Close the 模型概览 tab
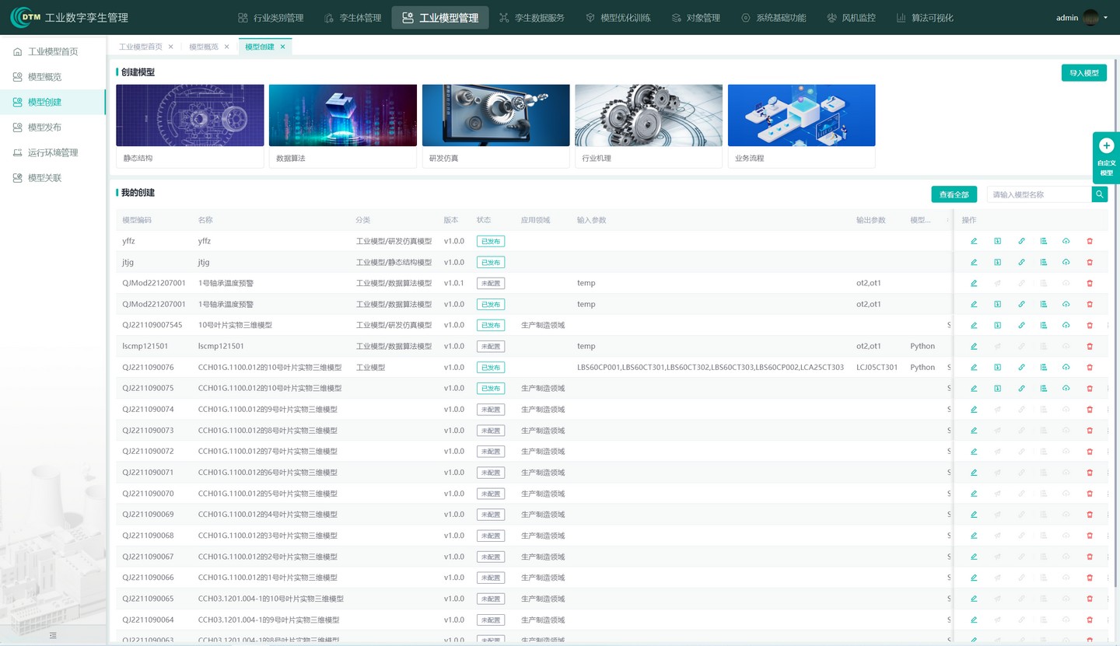Viewport: 1120px width, 646px height. [x=227, y=47]
